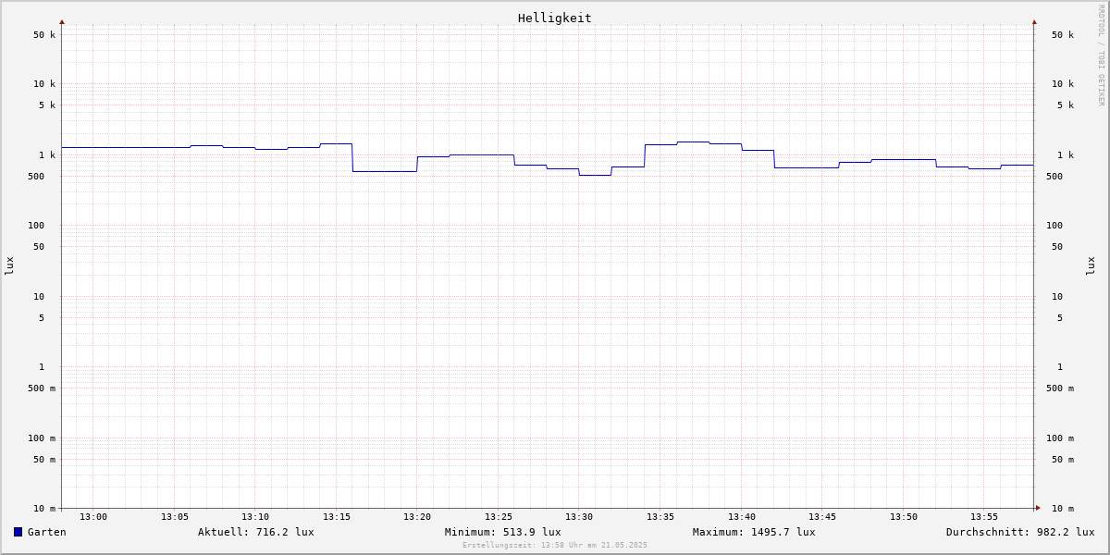
Task: Click the 13:25 time axis label
Action: coord(499,517)
